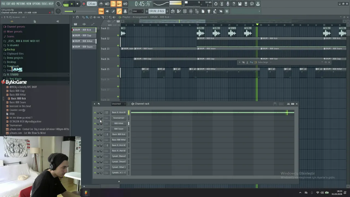The width and height of the screenshot is (350, 197).
Task: Toggle step/piano roll view icon in Channel rack
Action: tap(293, 104)
